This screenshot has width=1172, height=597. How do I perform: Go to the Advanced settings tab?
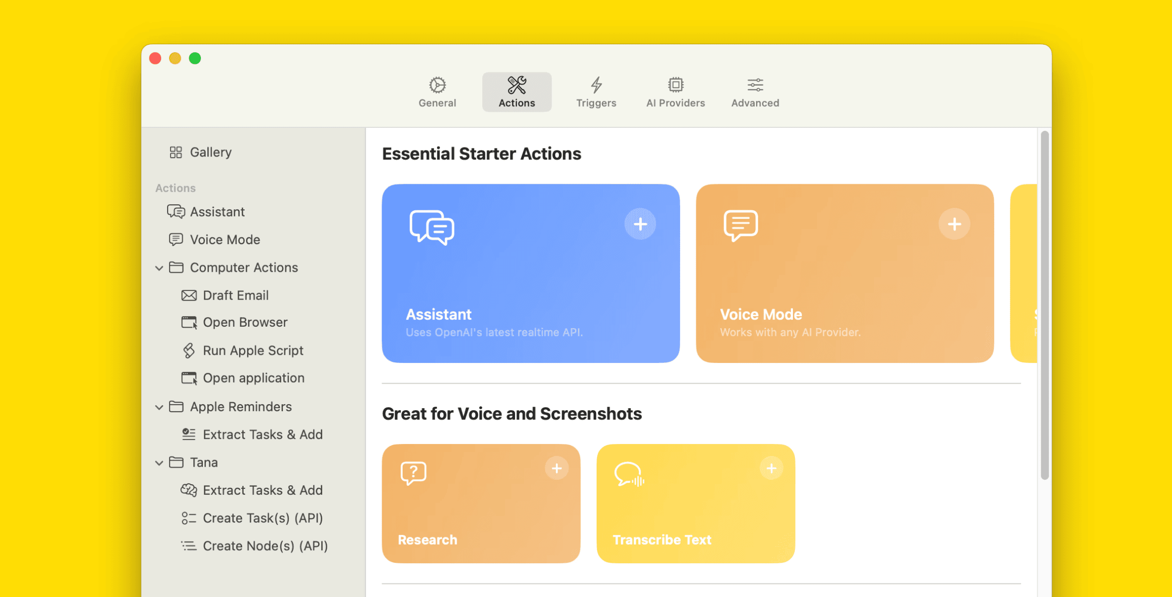tap(755, 92)
